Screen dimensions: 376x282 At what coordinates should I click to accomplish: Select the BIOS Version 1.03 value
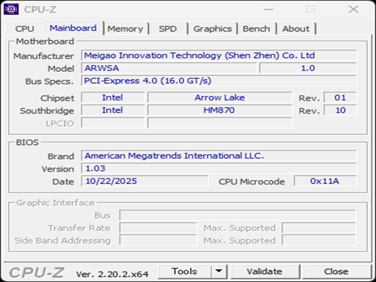[x=219, y=169]
